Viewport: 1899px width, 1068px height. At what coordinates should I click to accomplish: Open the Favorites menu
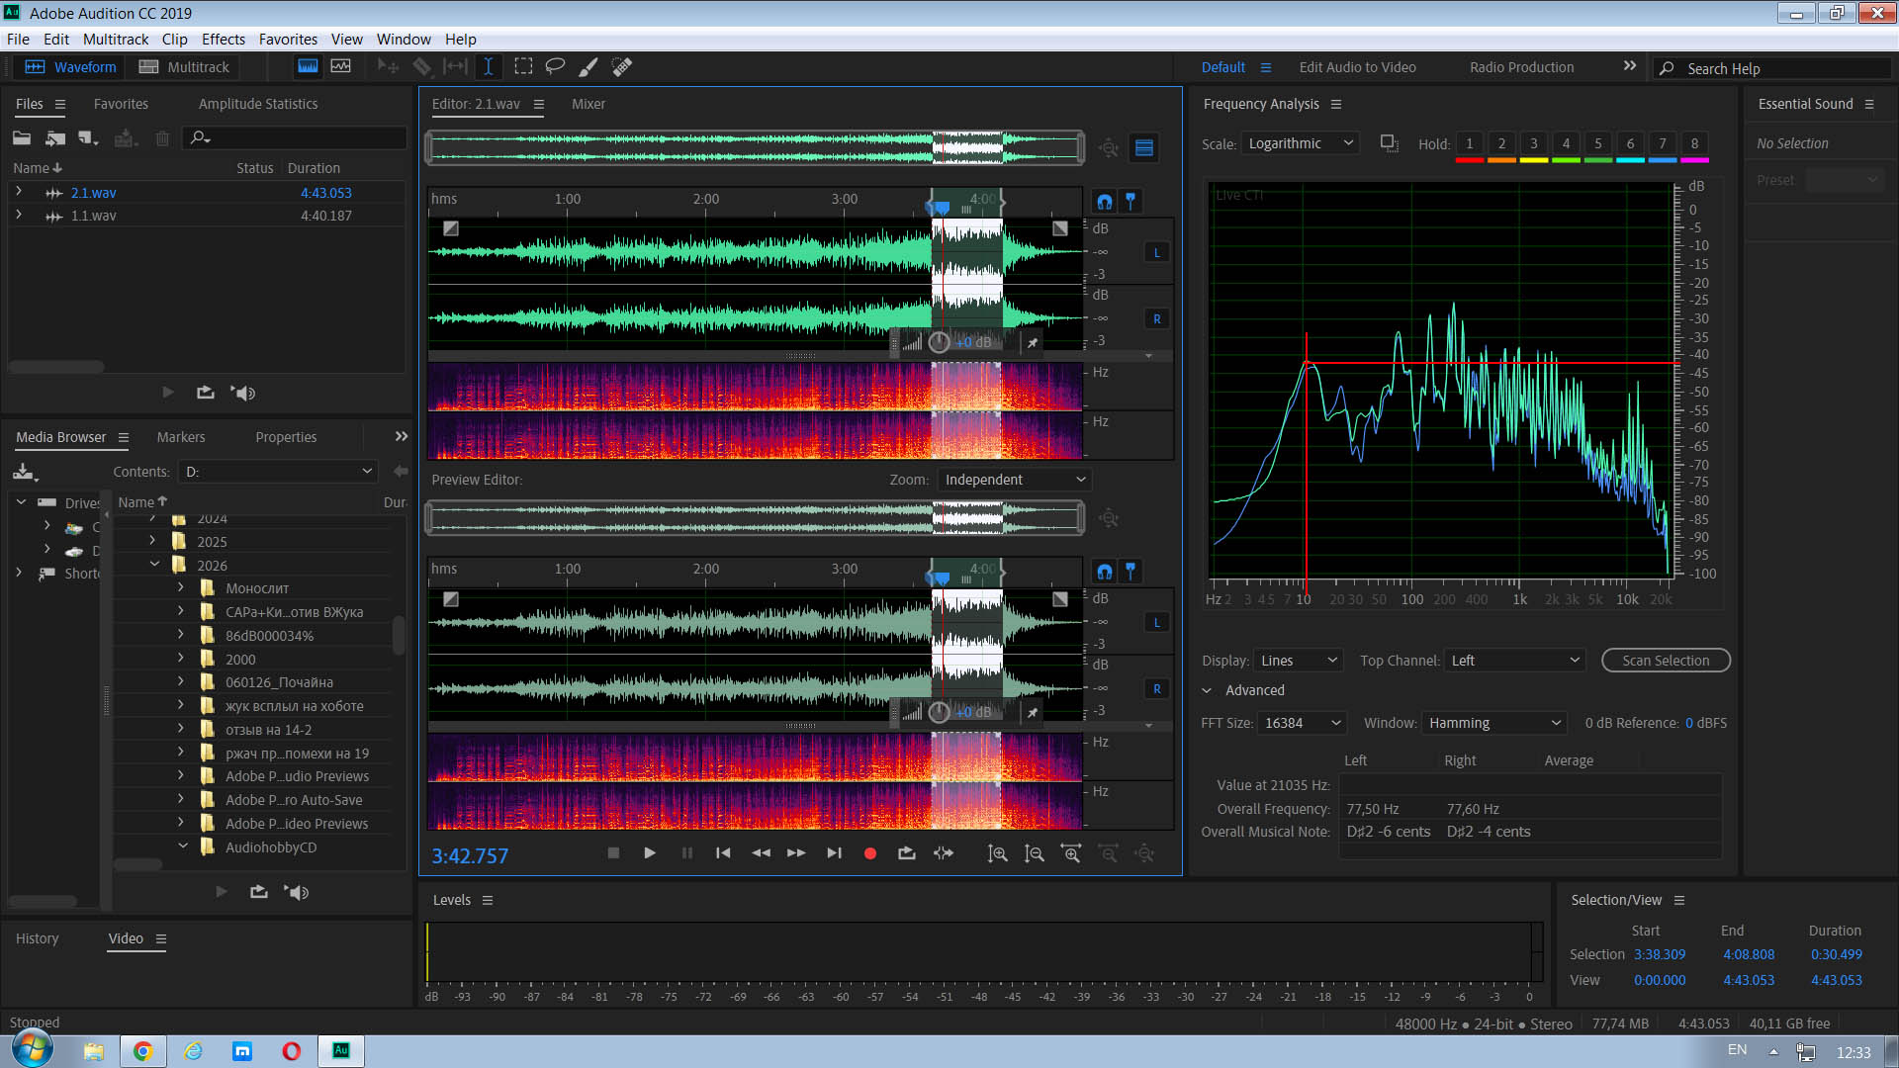[x=288, y=40]
